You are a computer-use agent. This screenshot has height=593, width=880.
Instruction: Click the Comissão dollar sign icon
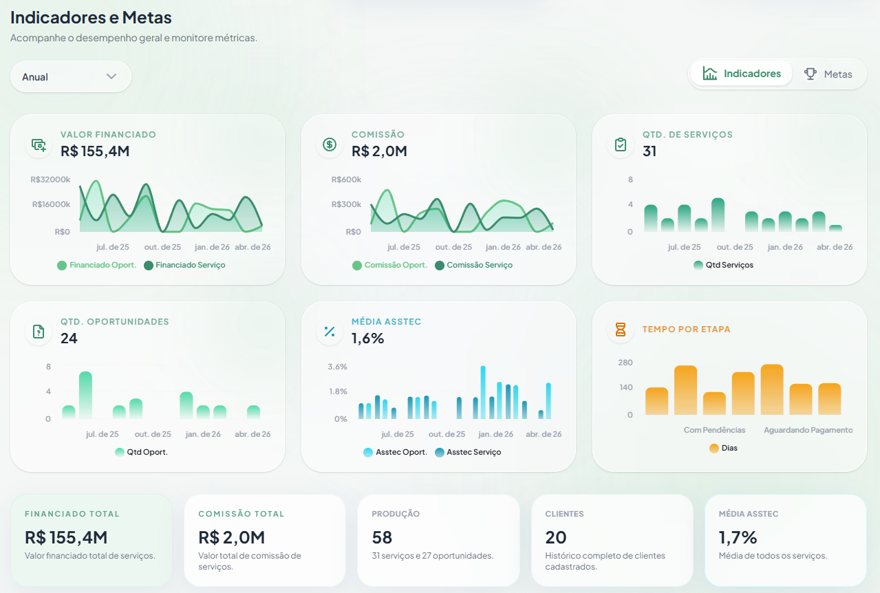click(x=330, y=144)
